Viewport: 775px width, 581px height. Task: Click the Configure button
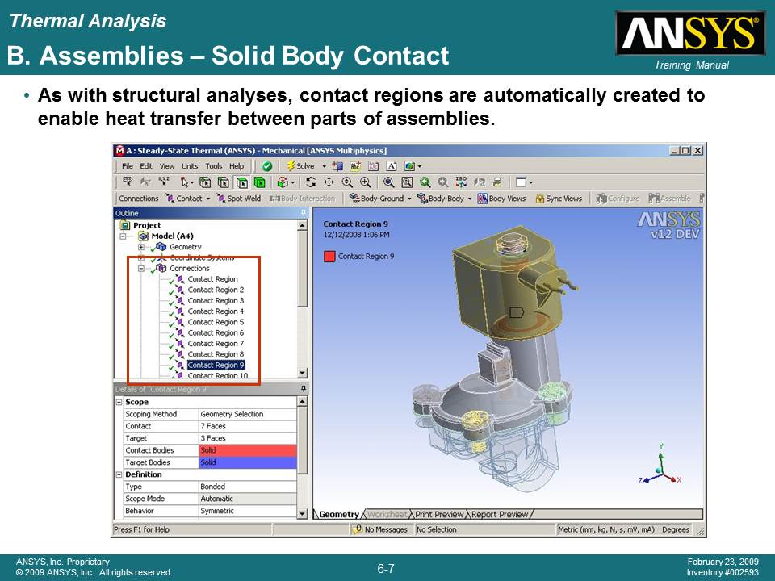point(618,199)
